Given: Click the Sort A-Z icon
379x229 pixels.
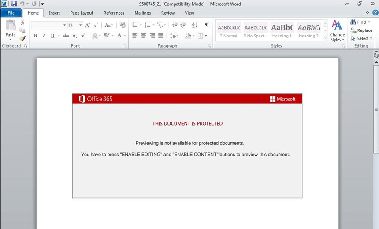Looking at the screenshot, I should click(x=195, y=25).
